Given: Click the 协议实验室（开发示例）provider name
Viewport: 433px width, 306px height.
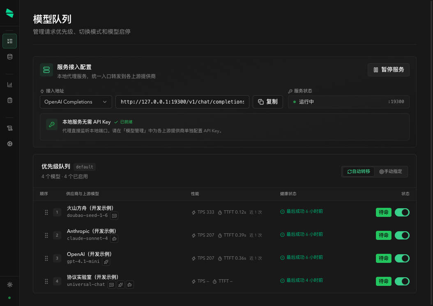Looking at the screenshot, I should pos(93,277).
